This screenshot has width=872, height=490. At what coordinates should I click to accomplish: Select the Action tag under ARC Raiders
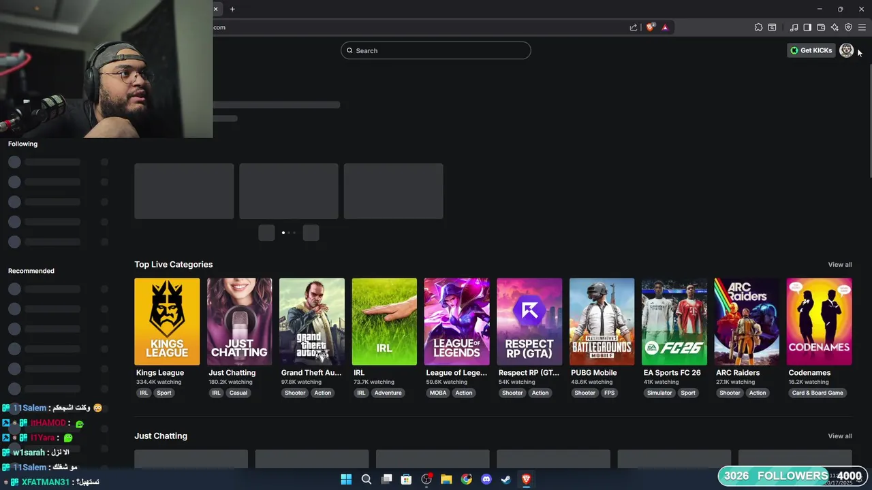758,393
